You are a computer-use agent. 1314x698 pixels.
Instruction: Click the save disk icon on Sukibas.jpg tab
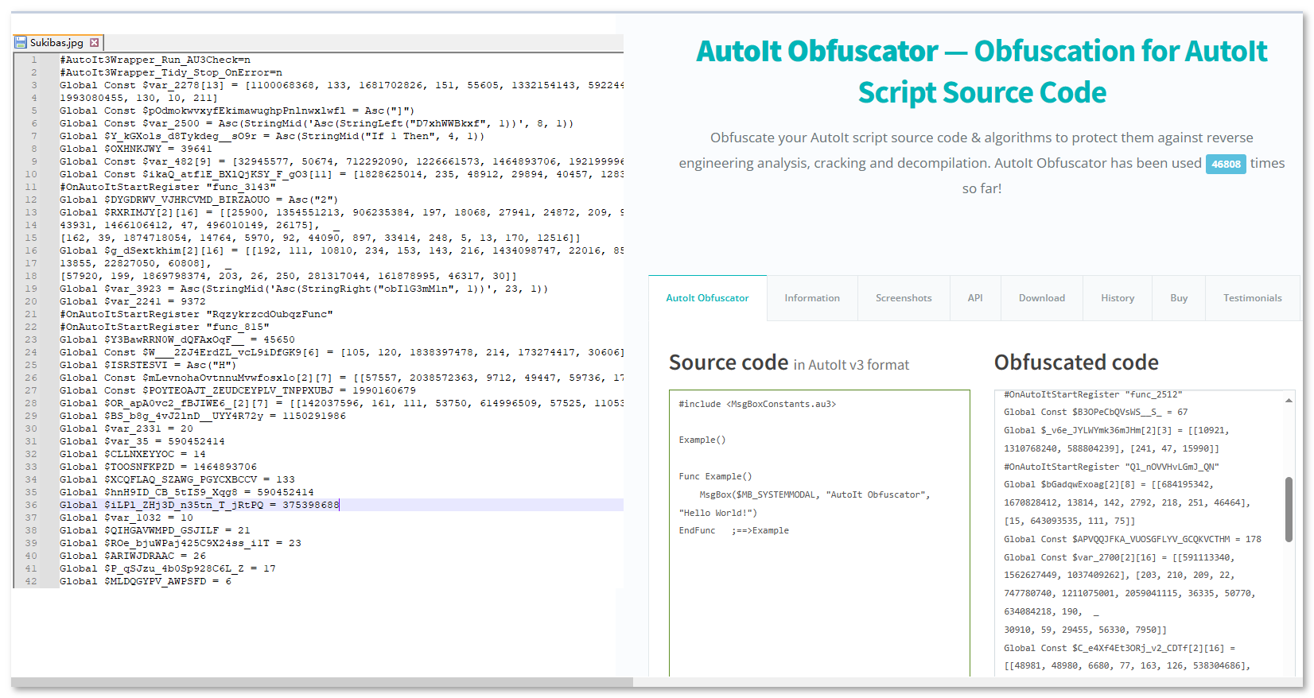[21, 43]
